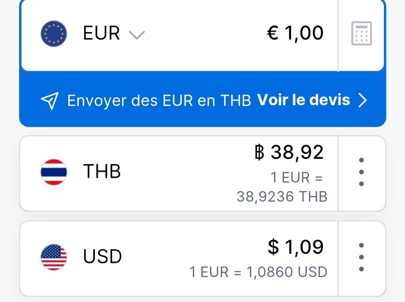Tap the ฿ 38,92 converted amount
This screenshot has width=405, height=302.
tap(288, 152)
